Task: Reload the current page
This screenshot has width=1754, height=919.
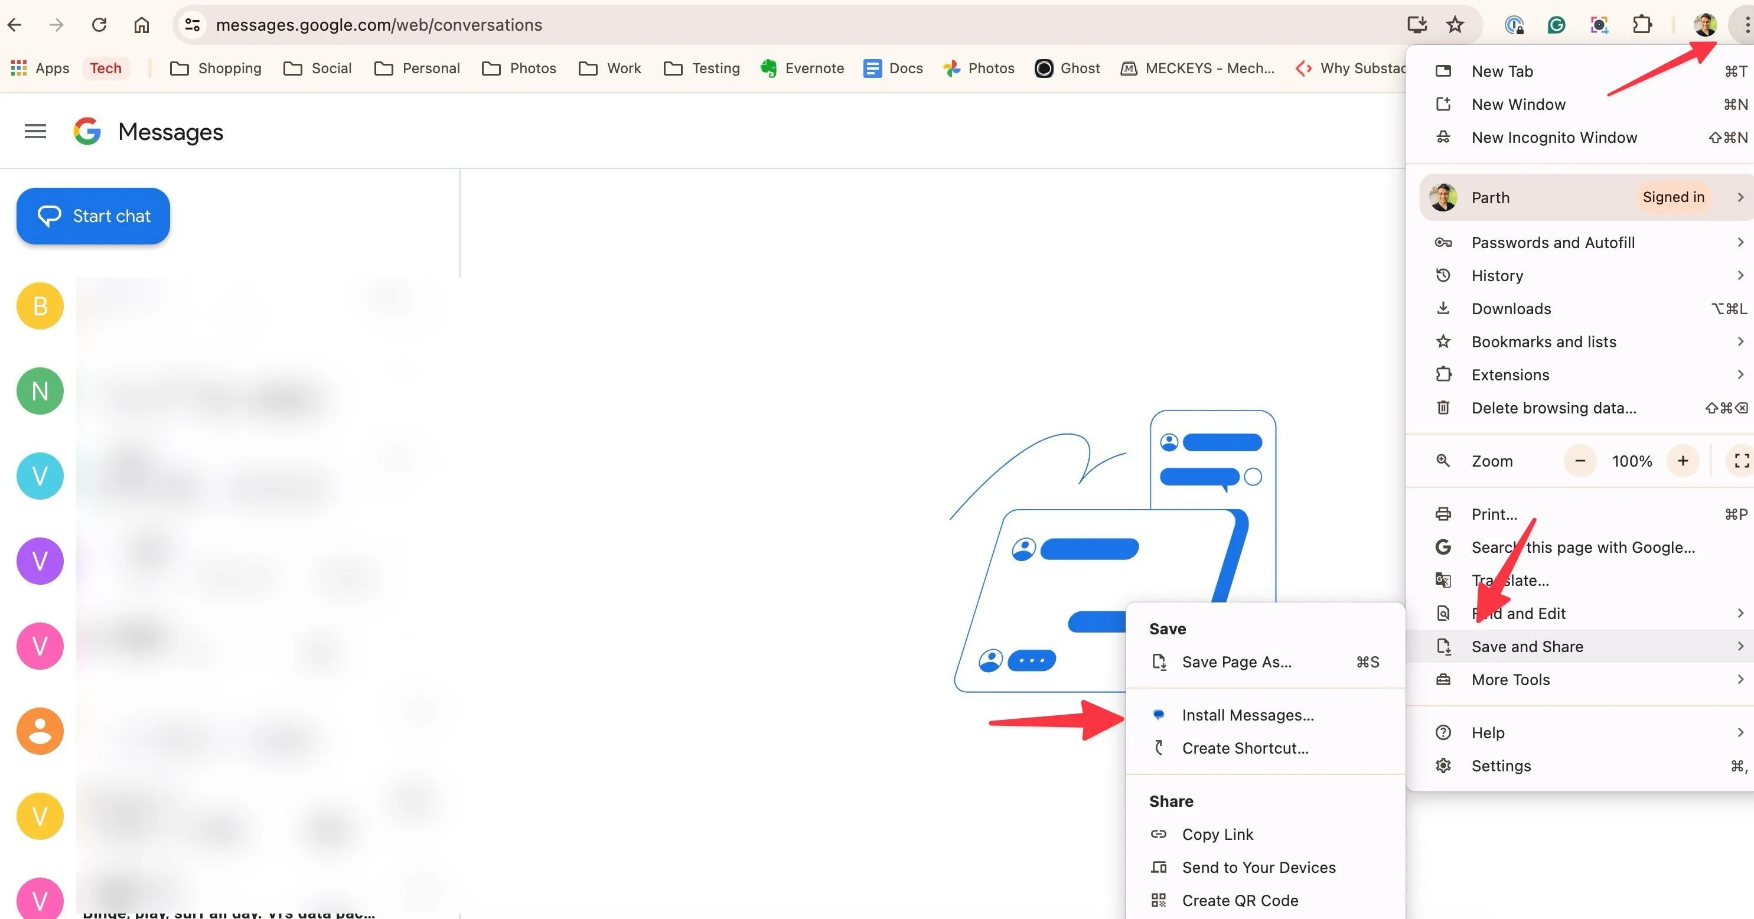Action: pos(99,24)
